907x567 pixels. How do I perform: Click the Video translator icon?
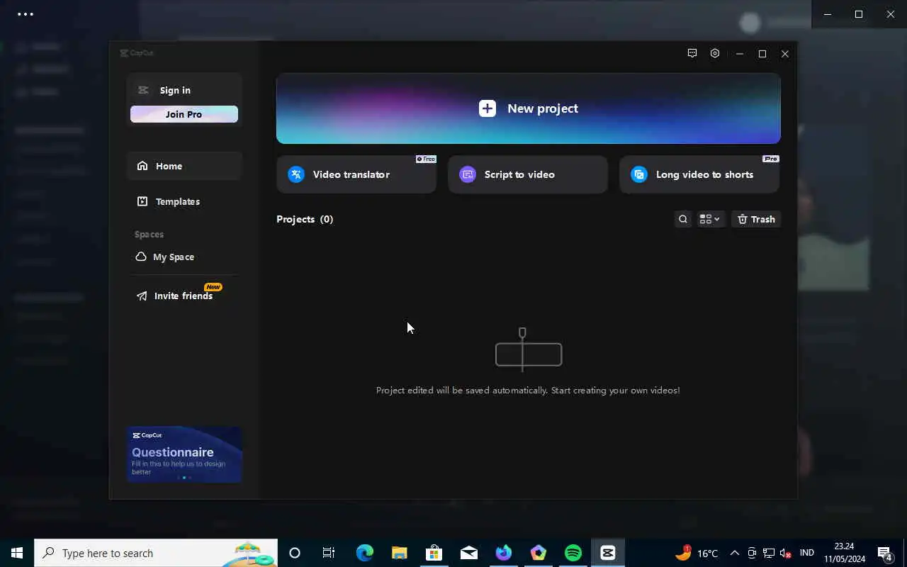[296, 174]
